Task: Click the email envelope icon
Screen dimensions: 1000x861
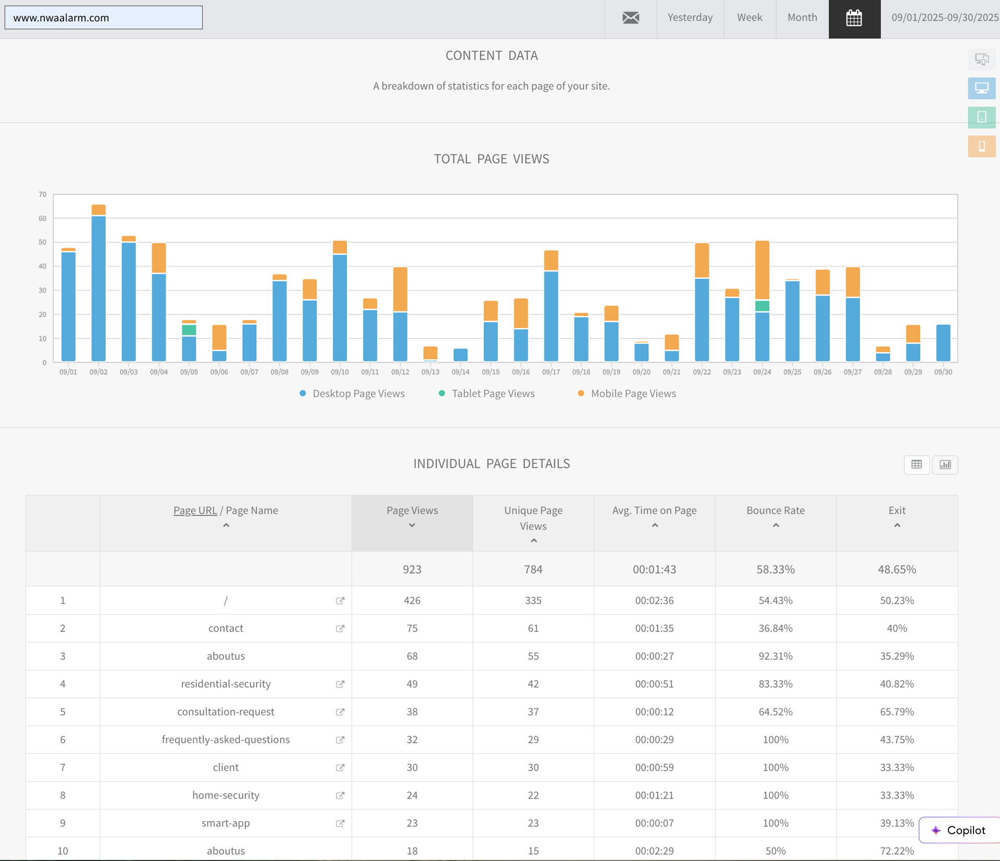Action: 630,18
